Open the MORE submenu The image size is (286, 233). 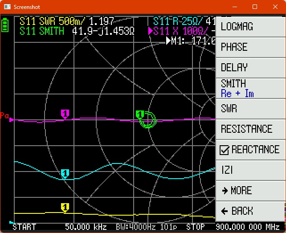pos(250,190)
